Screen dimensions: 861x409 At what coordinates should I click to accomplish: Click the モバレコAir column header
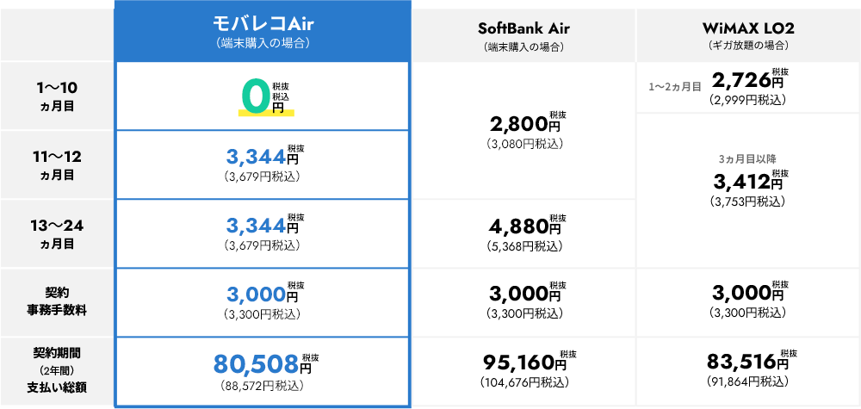[262, 31]
